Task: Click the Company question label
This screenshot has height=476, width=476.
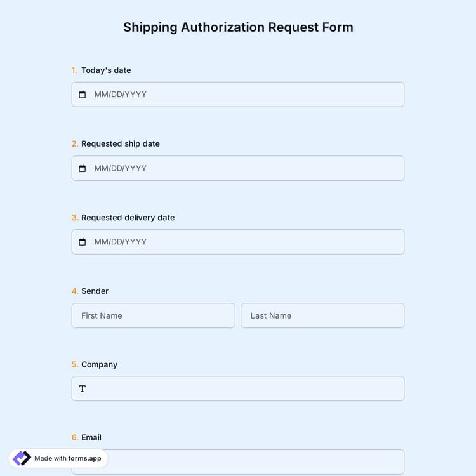Action: click(x=99, y=364)
